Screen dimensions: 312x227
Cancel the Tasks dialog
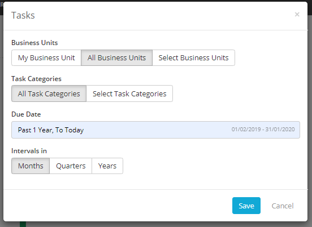coord(283,206)
